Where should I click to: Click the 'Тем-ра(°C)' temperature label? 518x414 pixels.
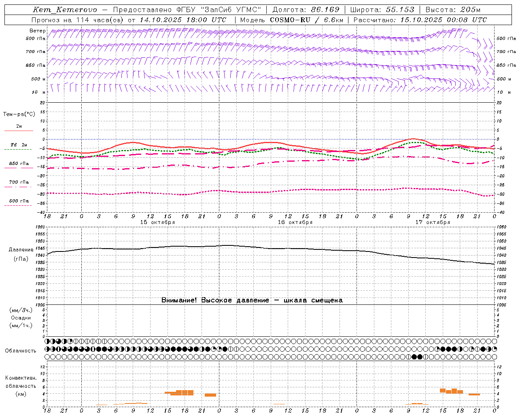pos(19,114)
